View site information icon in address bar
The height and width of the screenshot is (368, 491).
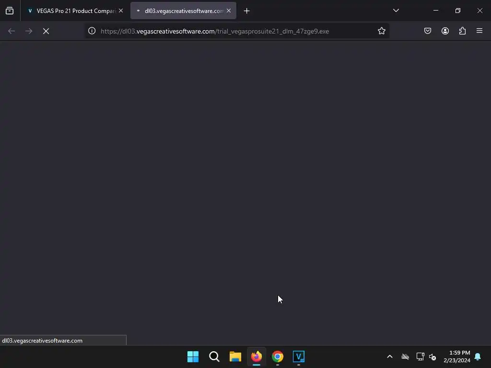[x=92, y=31]
